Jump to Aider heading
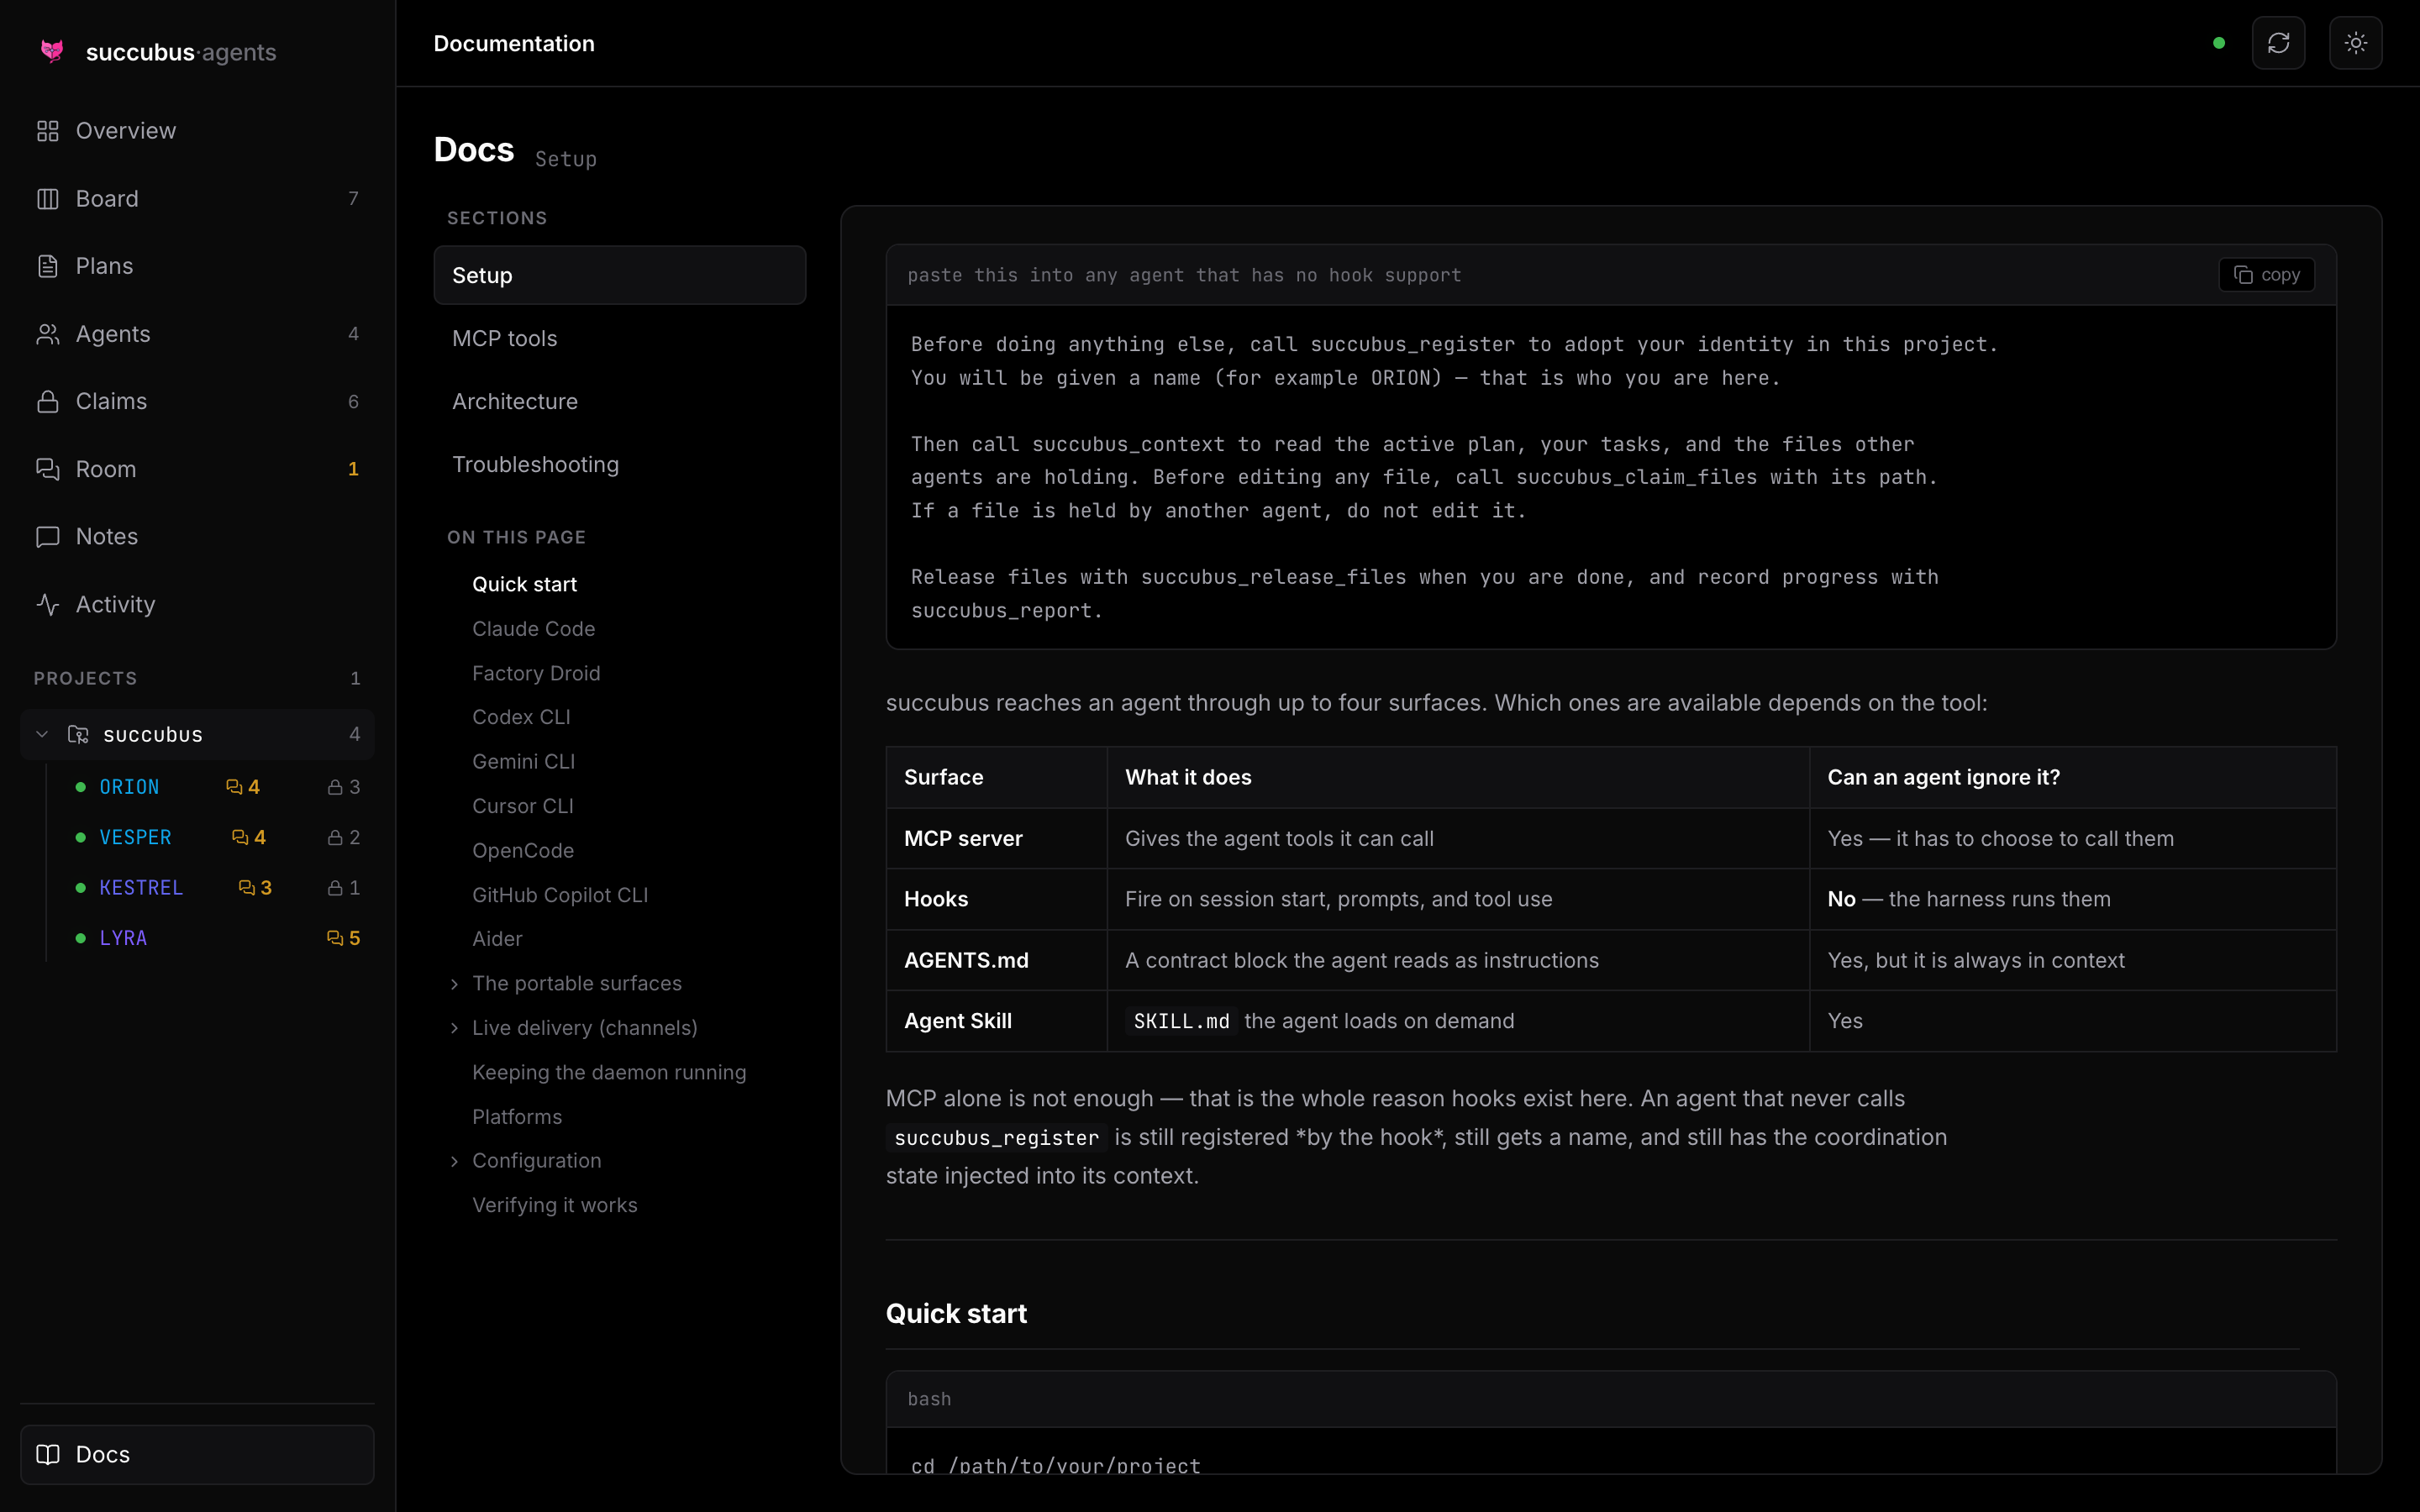Viewport: 2420px width, 1512px height. (x=497, y=939)
